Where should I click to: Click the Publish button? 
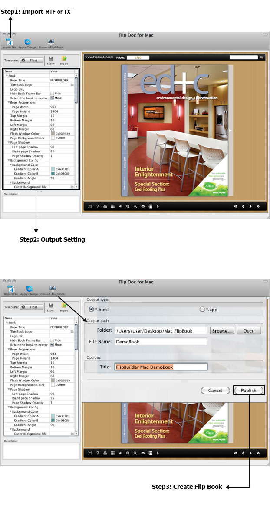(248, 391)
